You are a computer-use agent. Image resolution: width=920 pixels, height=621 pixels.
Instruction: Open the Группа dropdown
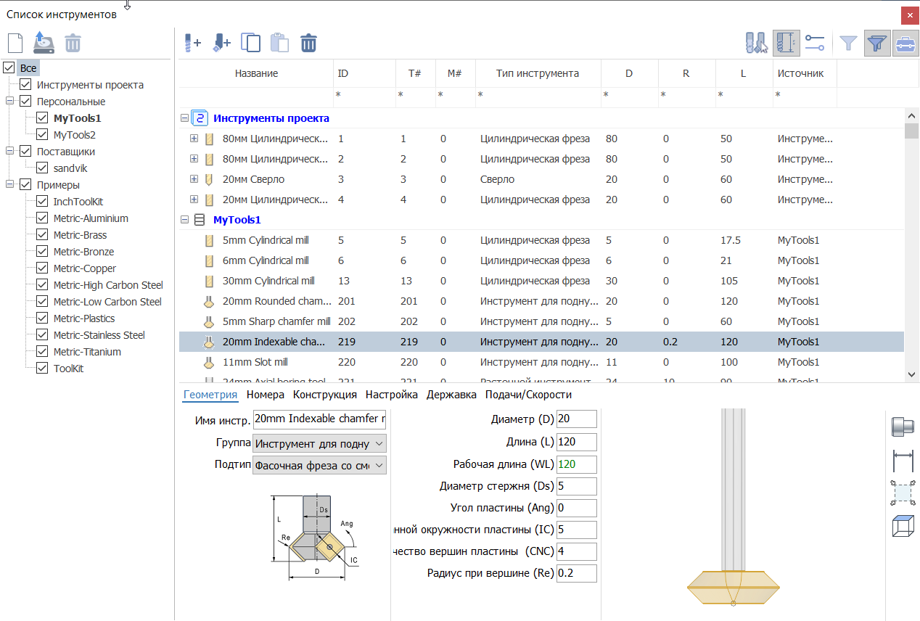320,443
